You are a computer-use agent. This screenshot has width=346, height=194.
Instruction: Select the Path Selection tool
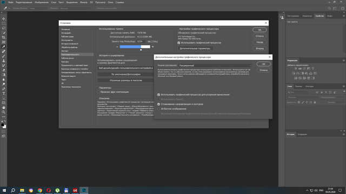(x=4, y=98)
